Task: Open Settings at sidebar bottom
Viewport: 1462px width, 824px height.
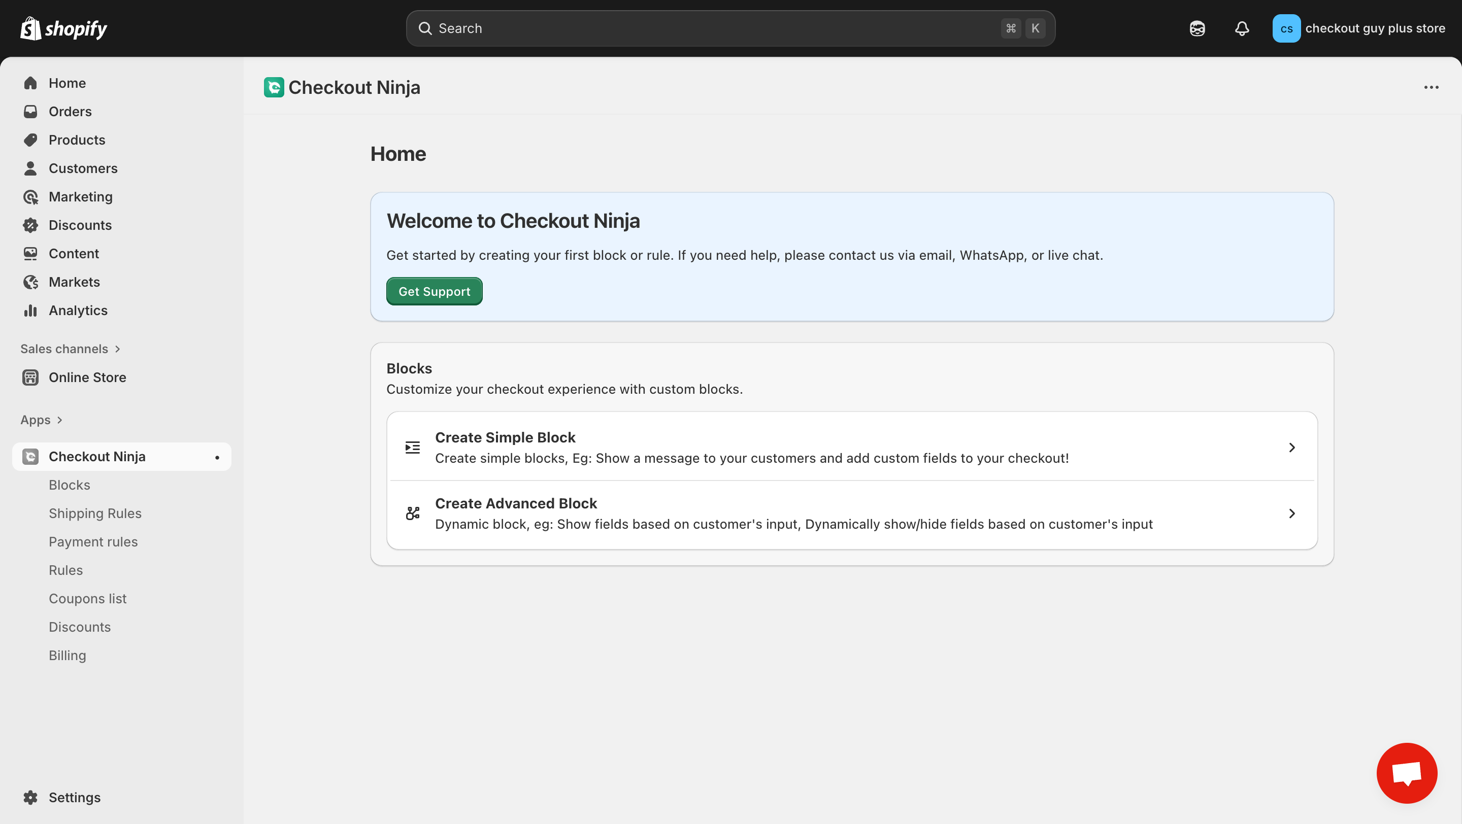Action: click(121, 797)
